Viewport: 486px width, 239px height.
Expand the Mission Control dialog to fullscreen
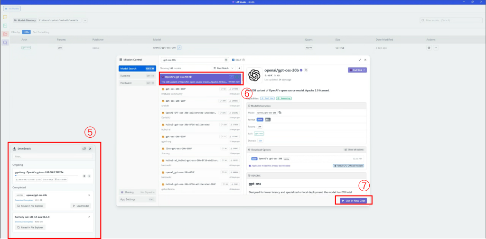click(359, 60)
